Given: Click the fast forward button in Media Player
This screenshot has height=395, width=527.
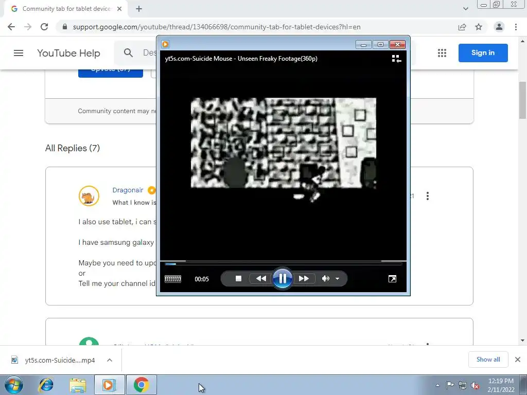Looking at the screenshot, I should pos(304,278).
